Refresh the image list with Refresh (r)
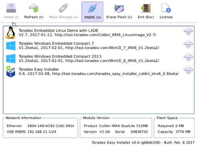The width and height of the screenshot is (198, 148). coord(34,12)
